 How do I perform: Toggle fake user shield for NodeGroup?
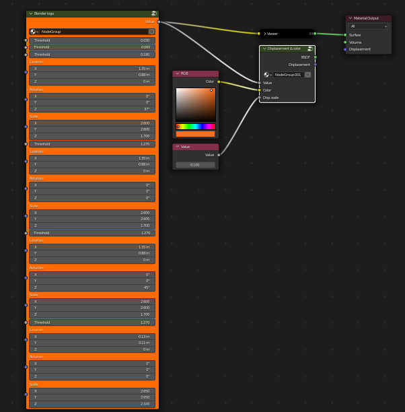click(x=151, y=32)
